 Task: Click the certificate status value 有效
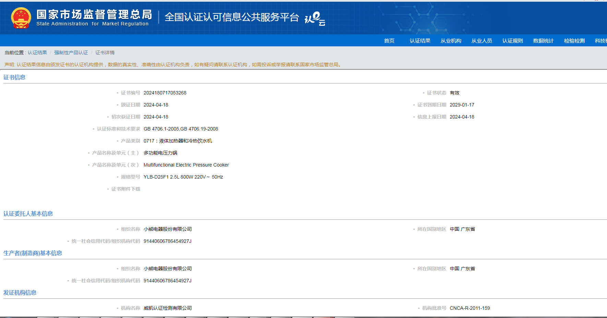(x=454, y=93)
